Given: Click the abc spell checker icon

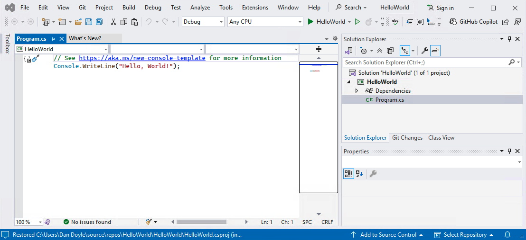Looking at the screenshot, I should 395,22.
